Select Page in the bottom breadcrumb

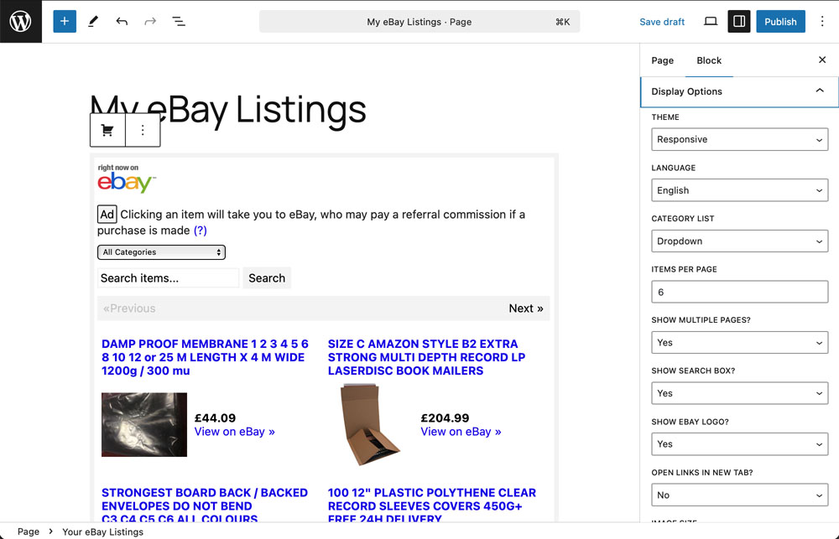[x=29, y=531]
